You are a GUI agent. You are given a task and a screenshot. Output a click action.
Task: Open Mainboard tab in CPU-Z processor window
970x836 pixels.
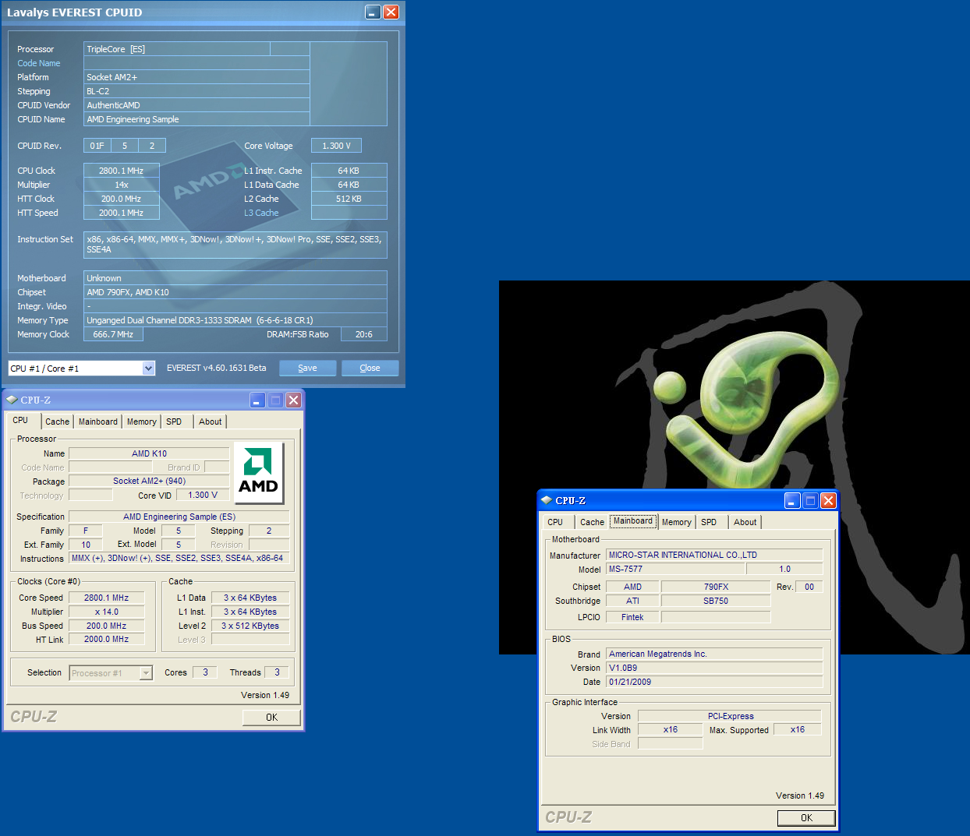97,422
